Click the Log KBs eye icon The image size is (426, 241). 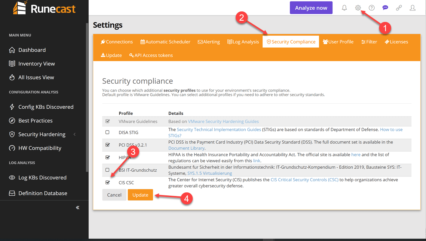(x=12, y=178)
